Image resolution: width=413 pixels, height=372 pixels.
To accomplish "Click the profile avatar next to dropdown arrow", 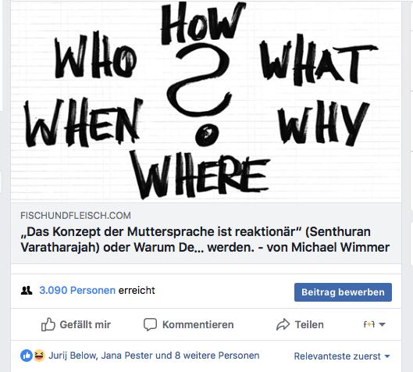I will pos(369,324).
